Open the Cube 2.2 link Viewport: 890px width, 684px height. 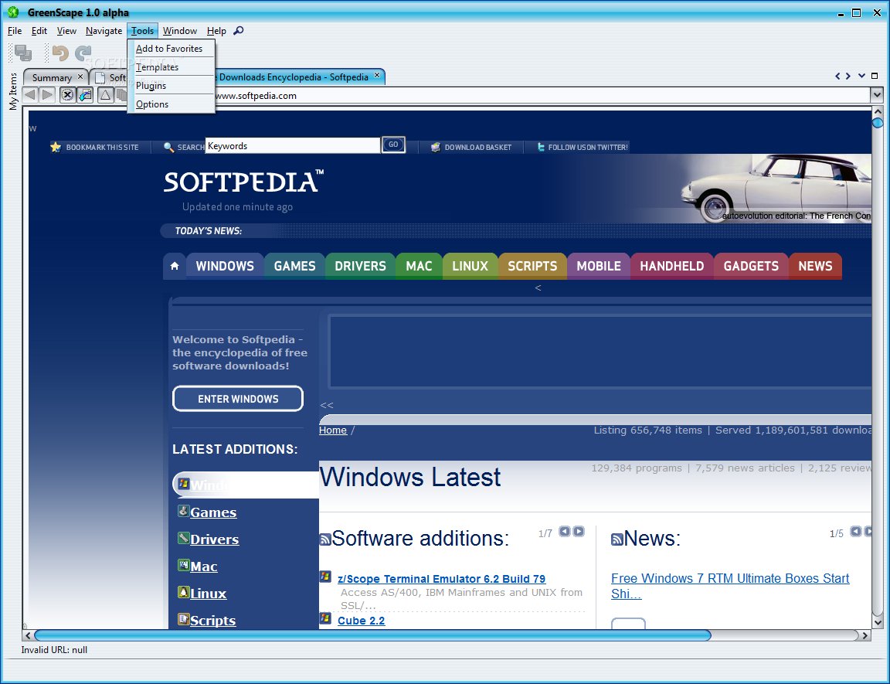point(361,621)
